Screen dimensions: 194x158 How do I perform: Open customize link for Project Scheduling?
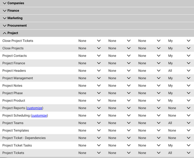(39, 115)
